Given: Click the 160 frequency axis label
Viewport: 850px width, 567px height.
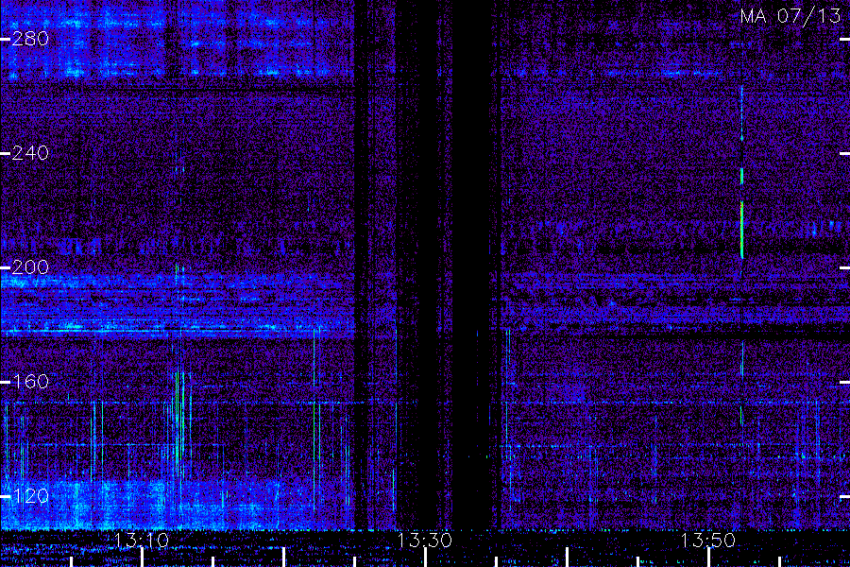Looking at the screenshot, I should [x=30, y=382].
